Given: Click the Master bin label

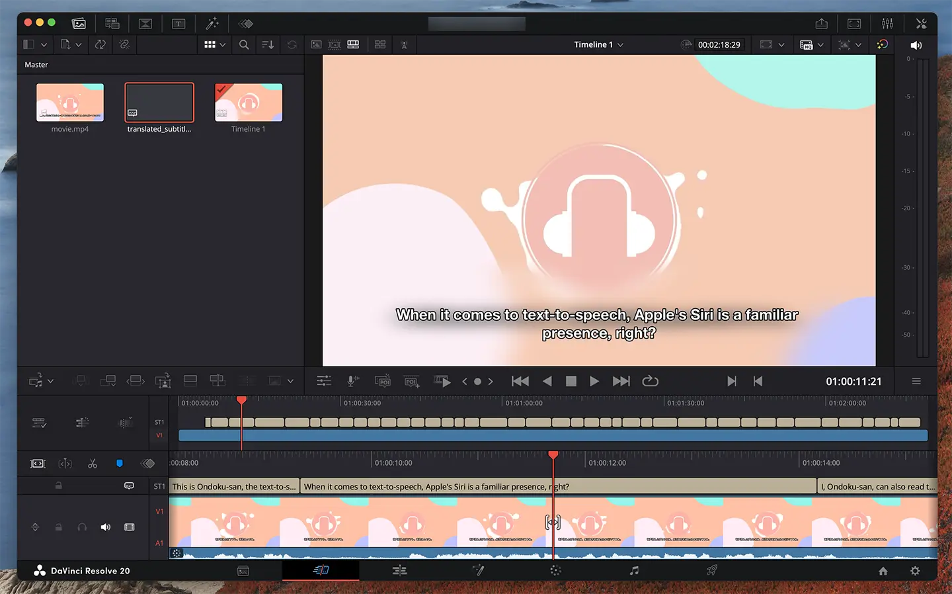Looking at the screenshot, I should (36, 65).
